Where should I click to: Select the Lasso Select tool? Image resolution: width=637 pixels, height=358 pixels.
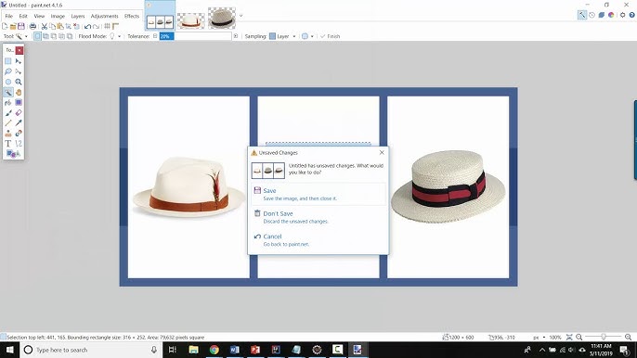click(x=8, y=71)
